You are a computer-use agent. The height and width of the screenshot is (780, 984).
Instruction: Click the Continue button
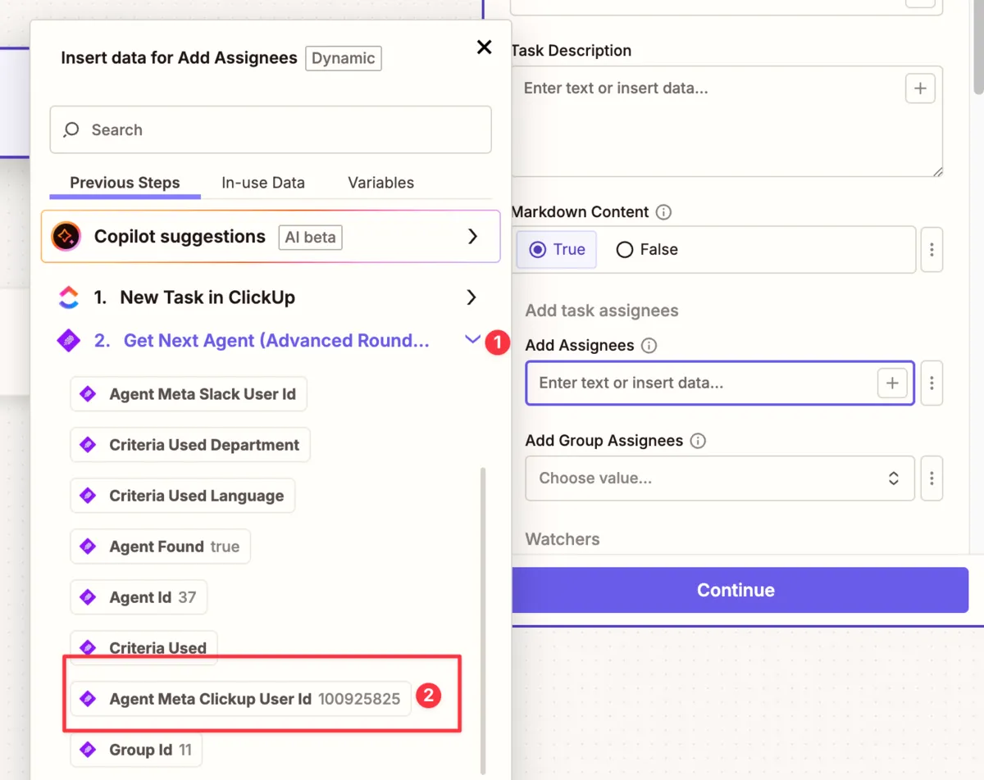tap(736, 590)
